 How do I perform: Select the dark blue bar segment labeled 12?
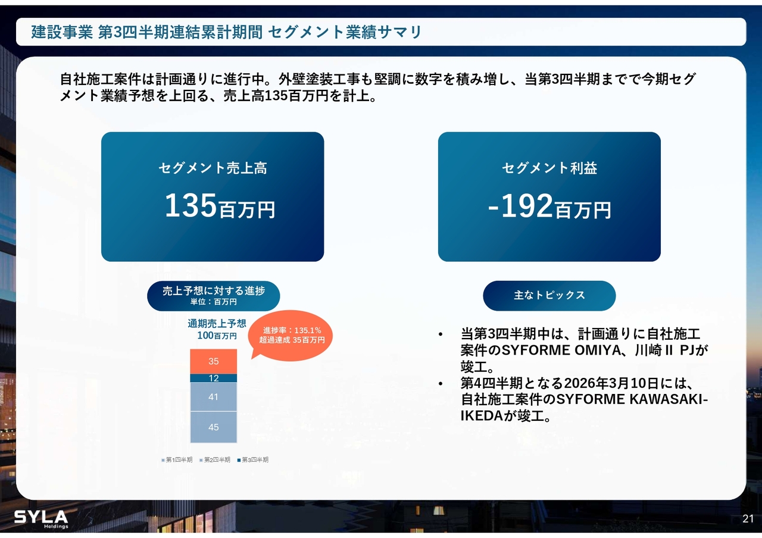point(213,378)
